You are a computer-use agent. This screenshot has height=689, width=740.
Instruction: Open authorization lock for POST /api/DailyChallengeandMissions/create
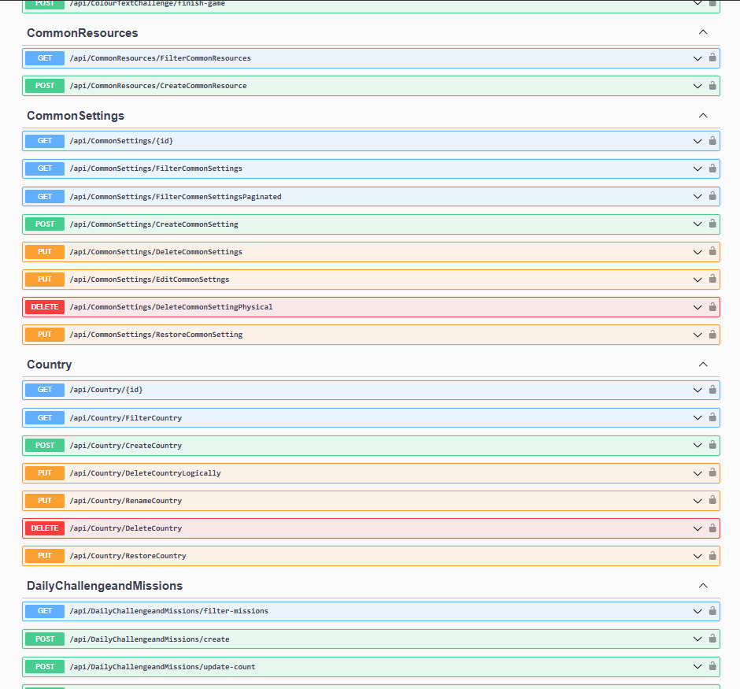[712, 639]
